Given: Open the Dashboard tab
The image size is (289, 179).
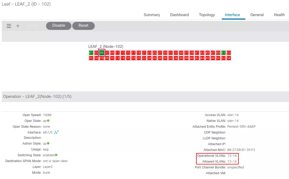Looking at the screenshot, I should pos(179,15).
